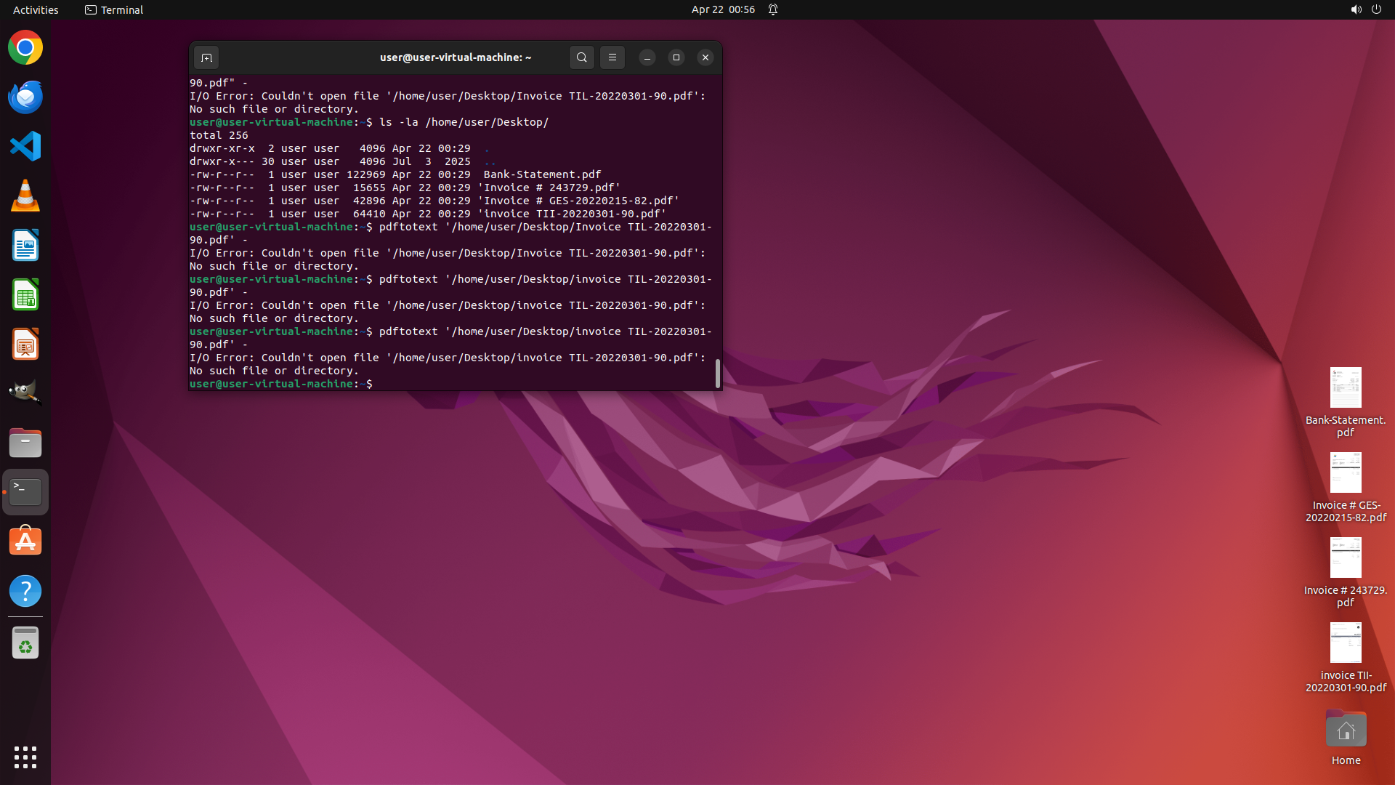Open LibreOffice Writer from dock
The height and width of the screenshot is (785, 1395).
[x=25, y=246]
